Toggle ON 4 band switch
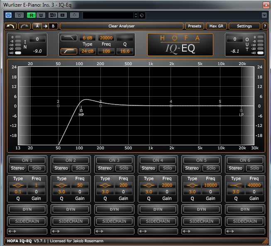Viewport: 271px width, 246px height. pyautogui.click(x=158, y=160)
